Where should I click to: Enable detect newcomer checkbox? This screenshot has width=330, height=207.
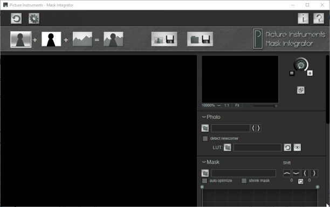205,139
